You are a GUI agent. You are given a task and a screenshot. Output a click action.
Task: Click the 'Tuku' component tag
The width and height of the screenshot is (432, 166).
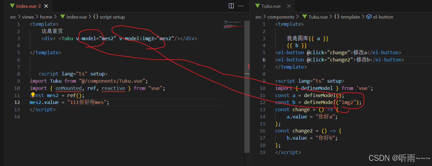point(67,38)
